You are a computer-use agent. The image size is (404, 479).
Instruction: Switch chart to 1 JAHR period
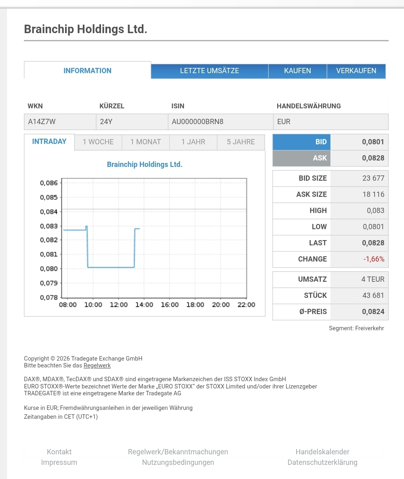click(x=193, y=142)
